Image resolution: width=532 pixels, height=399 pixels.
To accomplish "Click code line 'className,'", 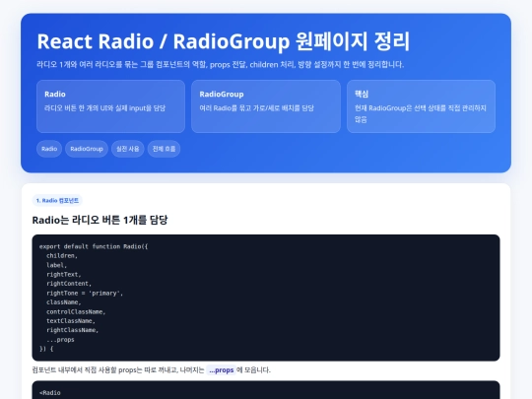I will [64, 302].
